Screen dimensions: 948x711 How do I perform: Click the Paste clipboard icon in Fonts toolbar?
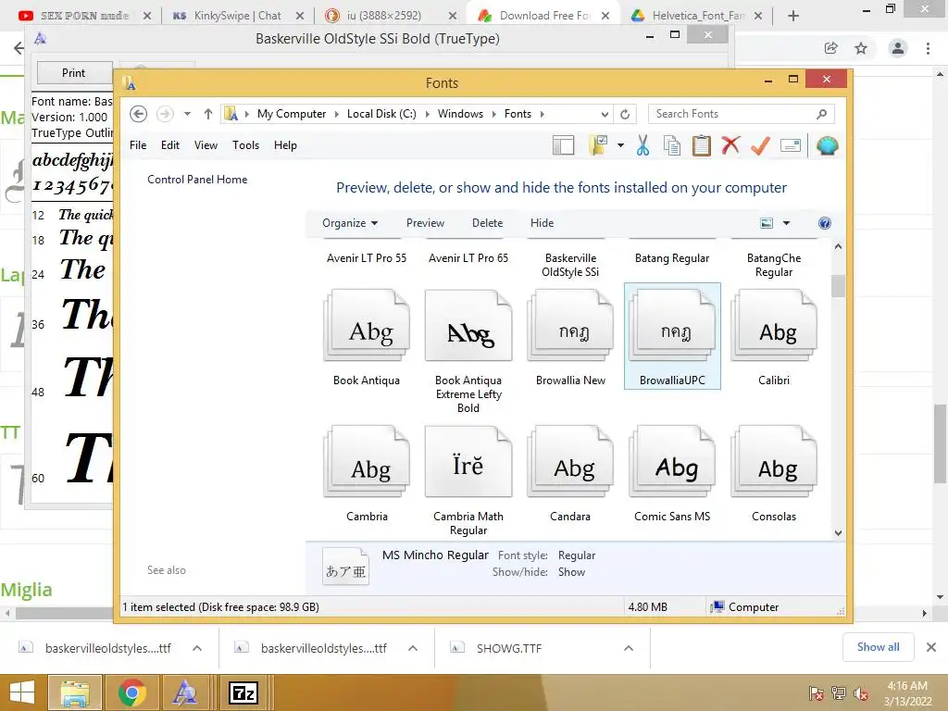point(702,145)
